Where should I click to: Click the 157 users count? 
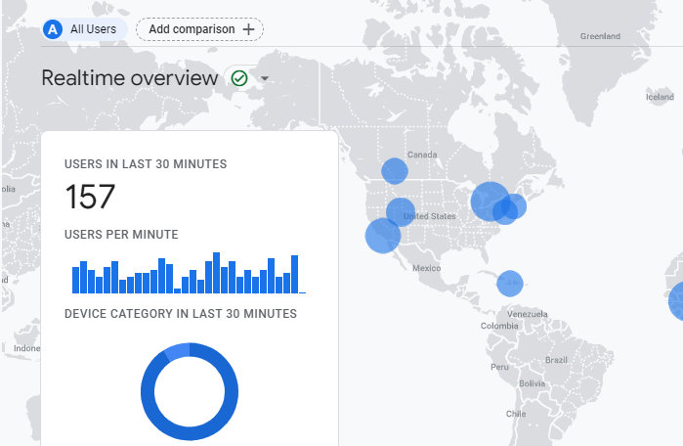tap(90, 197)
